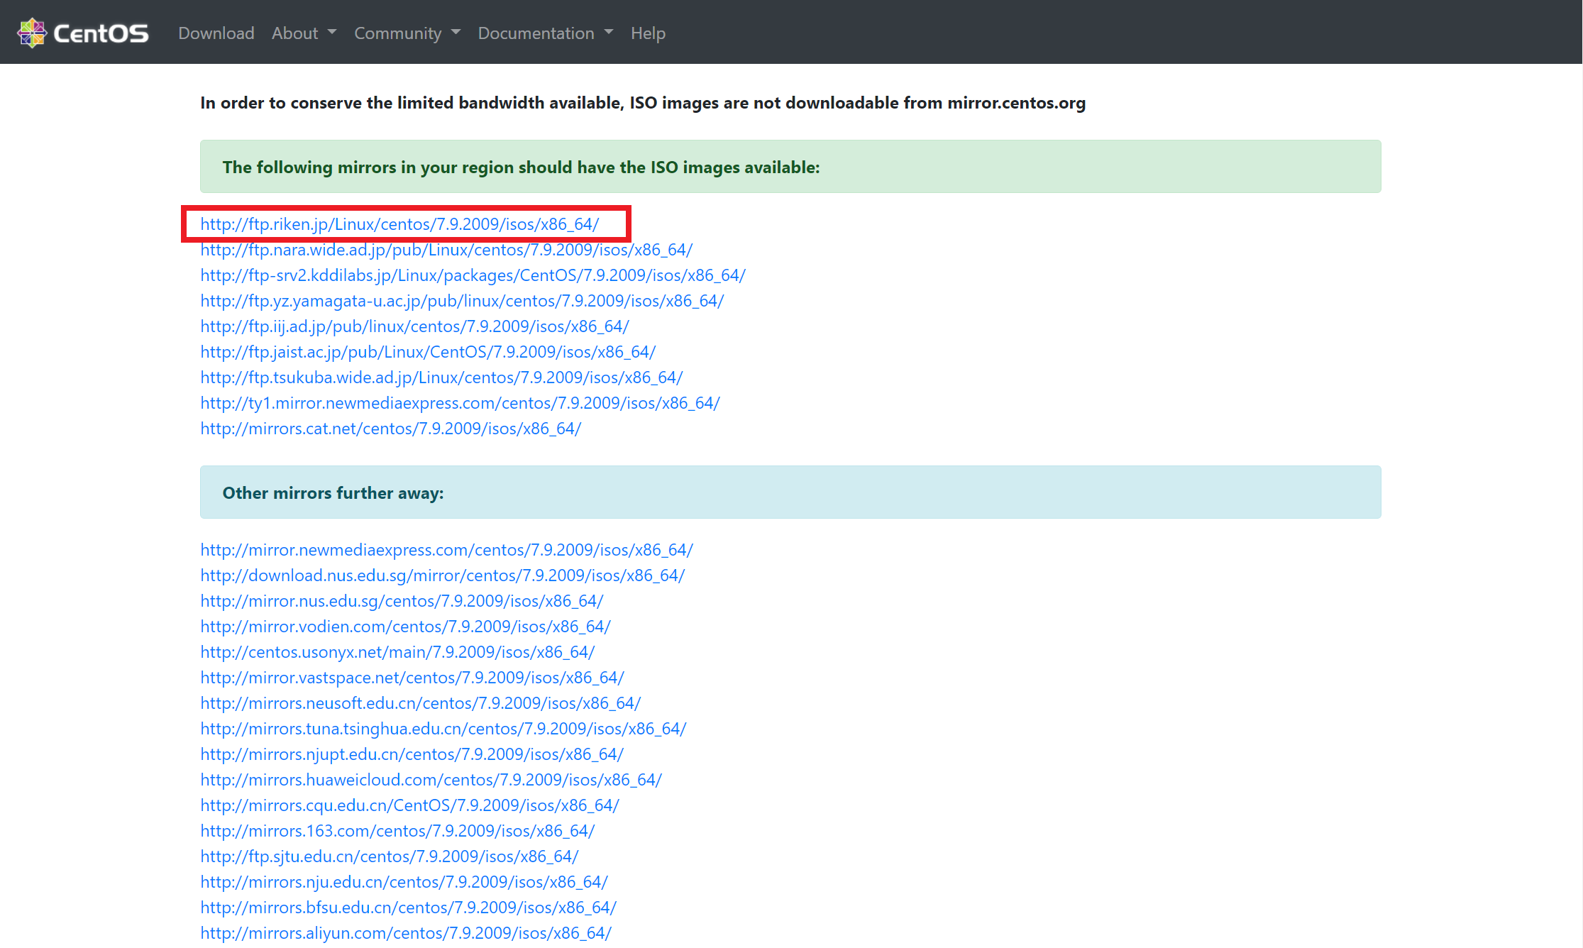
Task: Click the ftp.iij.ad.jp mirror link
Action: click(414, 326)
